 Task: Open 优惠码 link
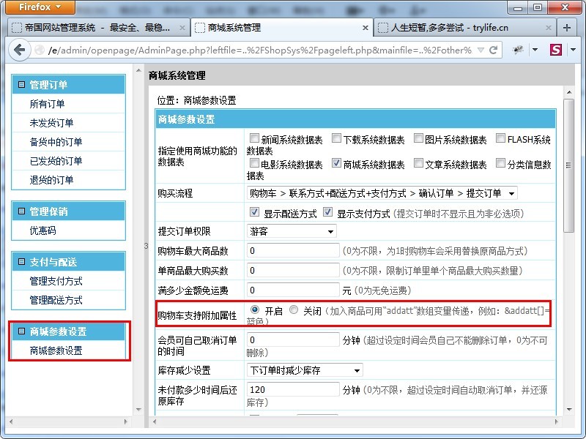pos(43,230)
